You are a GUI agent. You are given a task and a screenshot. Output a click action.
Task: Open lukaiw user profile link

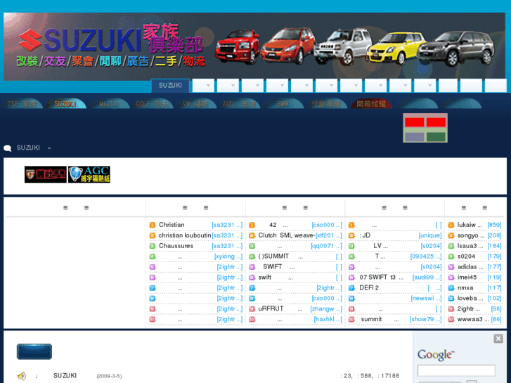470,225
